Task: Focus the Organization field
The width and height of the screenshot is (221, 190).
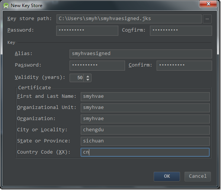Action: (145, 119)
